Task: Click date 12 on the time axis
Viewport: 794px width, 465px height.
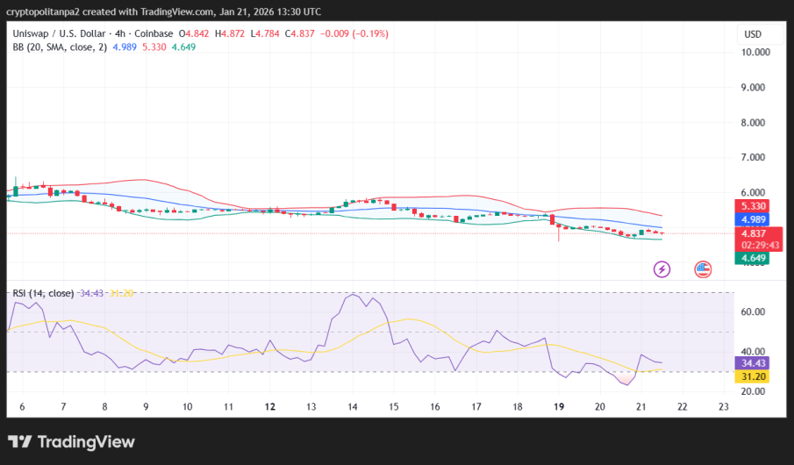Action: (270, 407)
